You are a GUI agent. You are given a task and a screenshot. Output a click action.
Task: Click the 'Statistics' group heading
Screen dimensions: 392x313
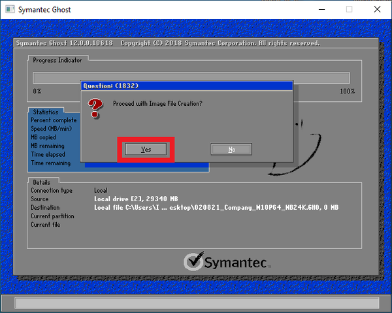tap(46, 112)
